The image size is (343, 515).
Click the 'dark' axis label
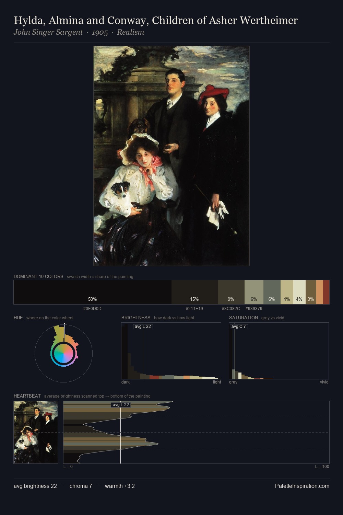coord(126,382)
